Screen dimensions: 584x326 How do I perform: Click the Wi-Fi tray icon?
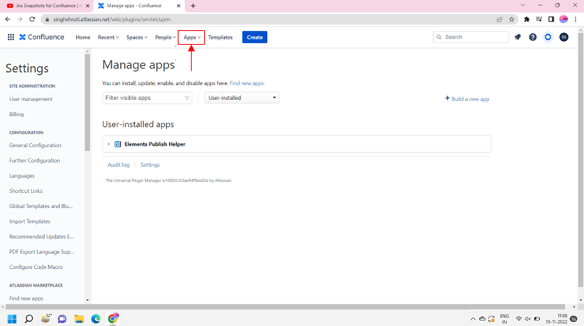pyautogui.click(x=518, y=319)
